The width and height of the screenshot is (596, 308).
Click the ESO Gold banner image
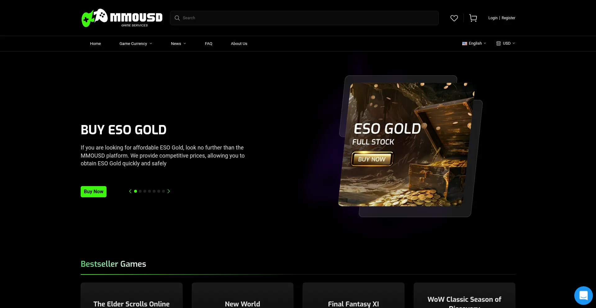coord(407,145)
